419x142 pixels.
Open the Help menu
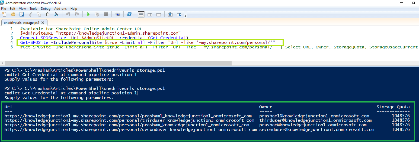(74, 9)
